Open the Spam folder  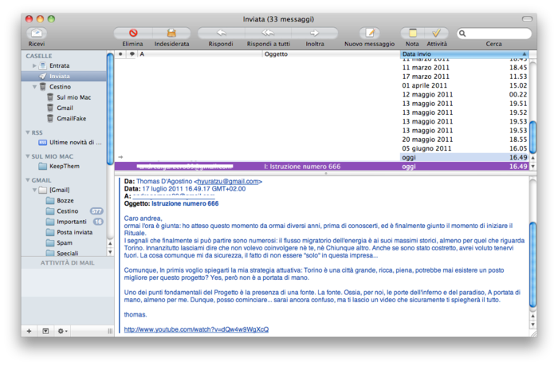(x=65, y=243)
